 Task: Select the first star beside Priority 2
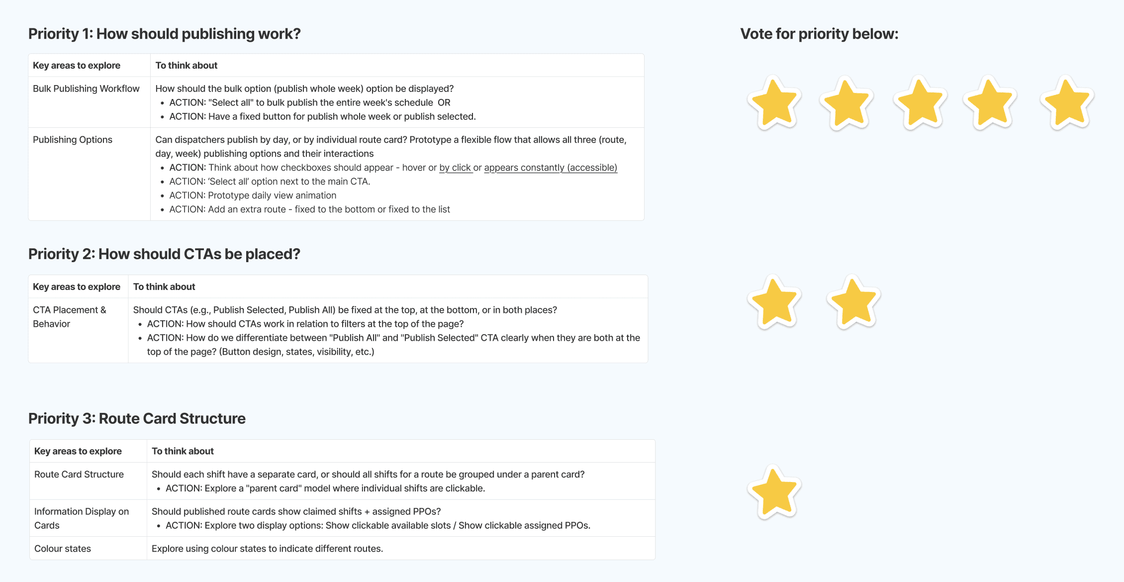point(774,301)
